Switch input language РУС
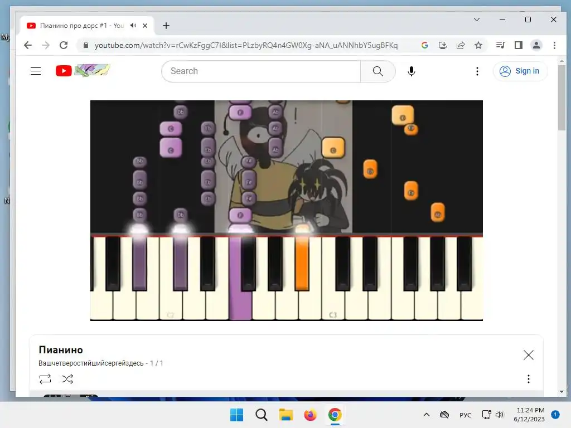The width and height of the screenshot is (571, 428). [466, 415]
